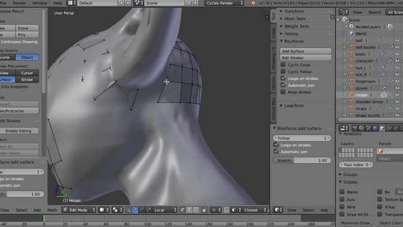
Task: Enable the X-Ray display checkbox
Action: tap(380, 207)
